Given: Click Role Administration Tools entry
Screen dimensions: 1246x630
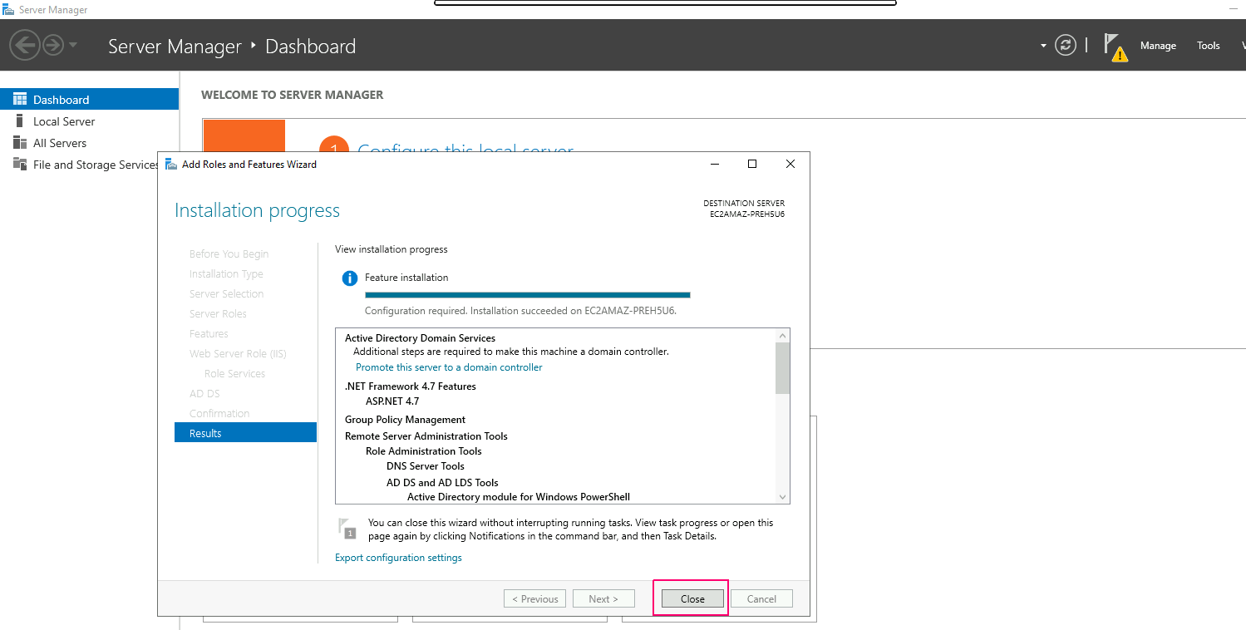Looking at the screenshot, I should (x=424, y=451).
